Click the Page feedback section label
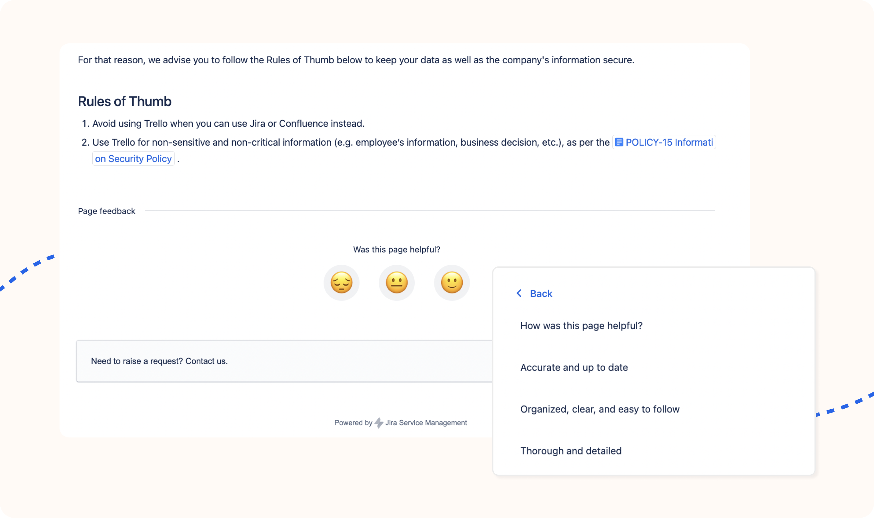874x518 pixels. [106, 211]
